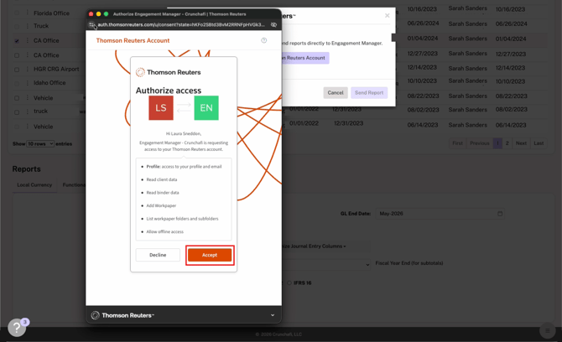This screenshot has width=562, height=342.
Task: Click 'List workpaper folders and subfolders' text
Action: (182, 219)
